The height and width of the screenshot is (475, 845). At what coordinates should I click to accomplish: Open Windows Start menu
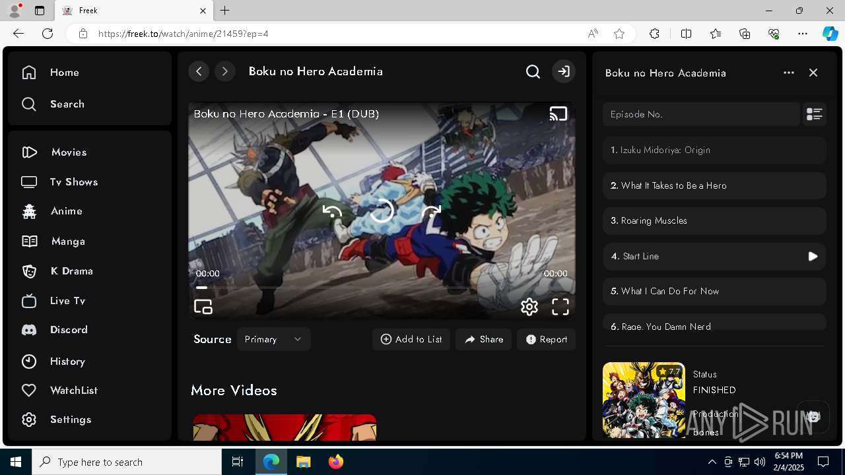coord(16,462)
